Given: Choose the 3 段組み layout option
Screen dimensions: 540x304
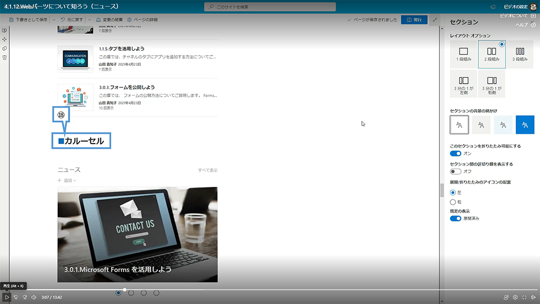Looking at the screenshot, I should coord(519,55).
